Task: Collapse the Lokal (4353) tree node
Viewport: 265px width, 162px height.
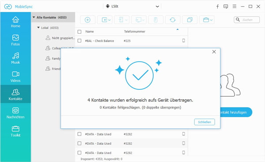Action: [x=38, y=27]
